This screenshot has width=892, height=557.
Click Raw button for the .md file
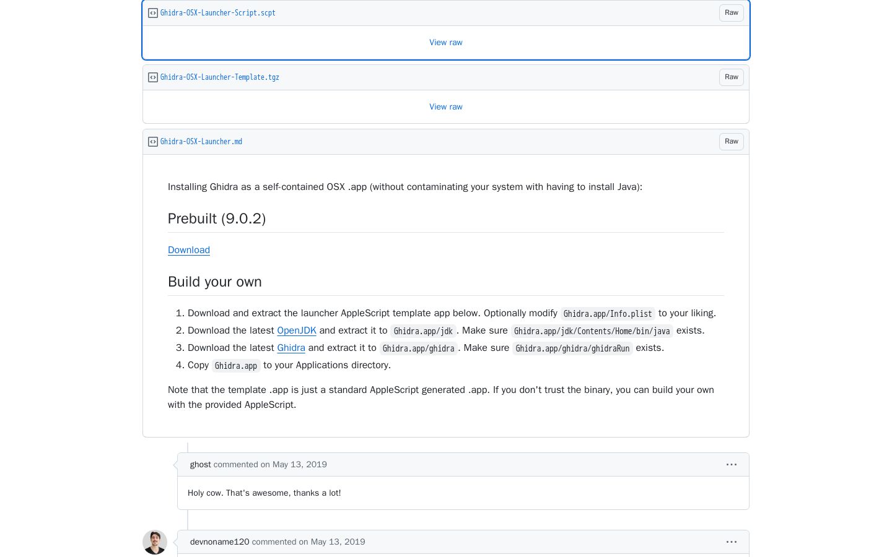732,142
